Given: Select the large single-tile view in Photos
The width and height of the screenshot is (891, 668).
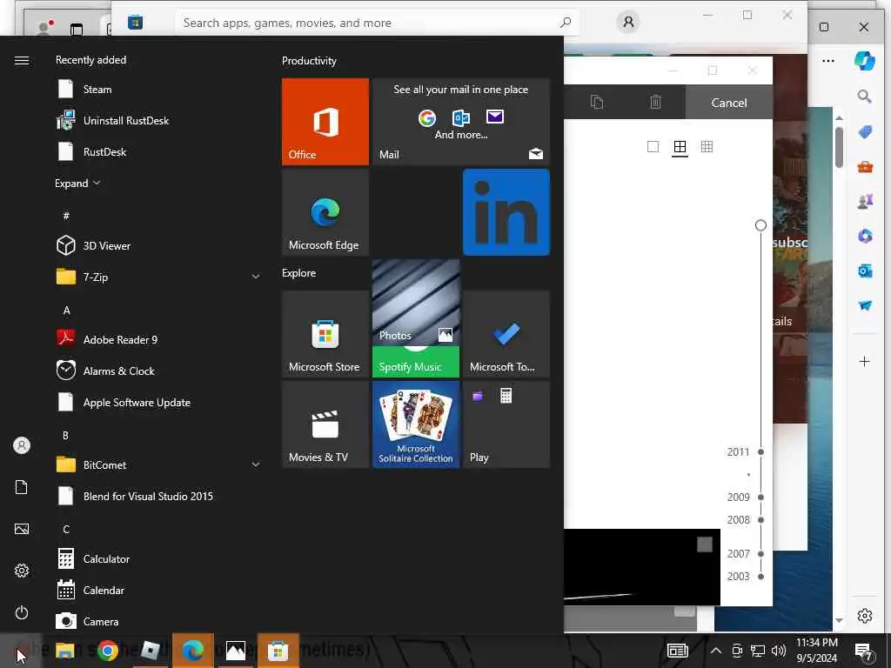Looking at the screenshot, I should click(653, 146).
